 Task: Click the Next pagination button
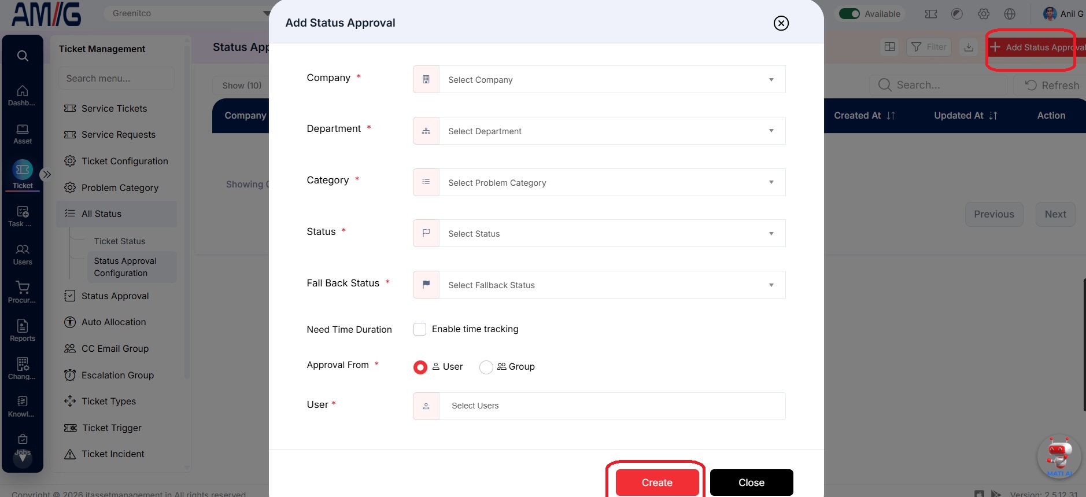pyautogui.click(x=1055, y=215)
